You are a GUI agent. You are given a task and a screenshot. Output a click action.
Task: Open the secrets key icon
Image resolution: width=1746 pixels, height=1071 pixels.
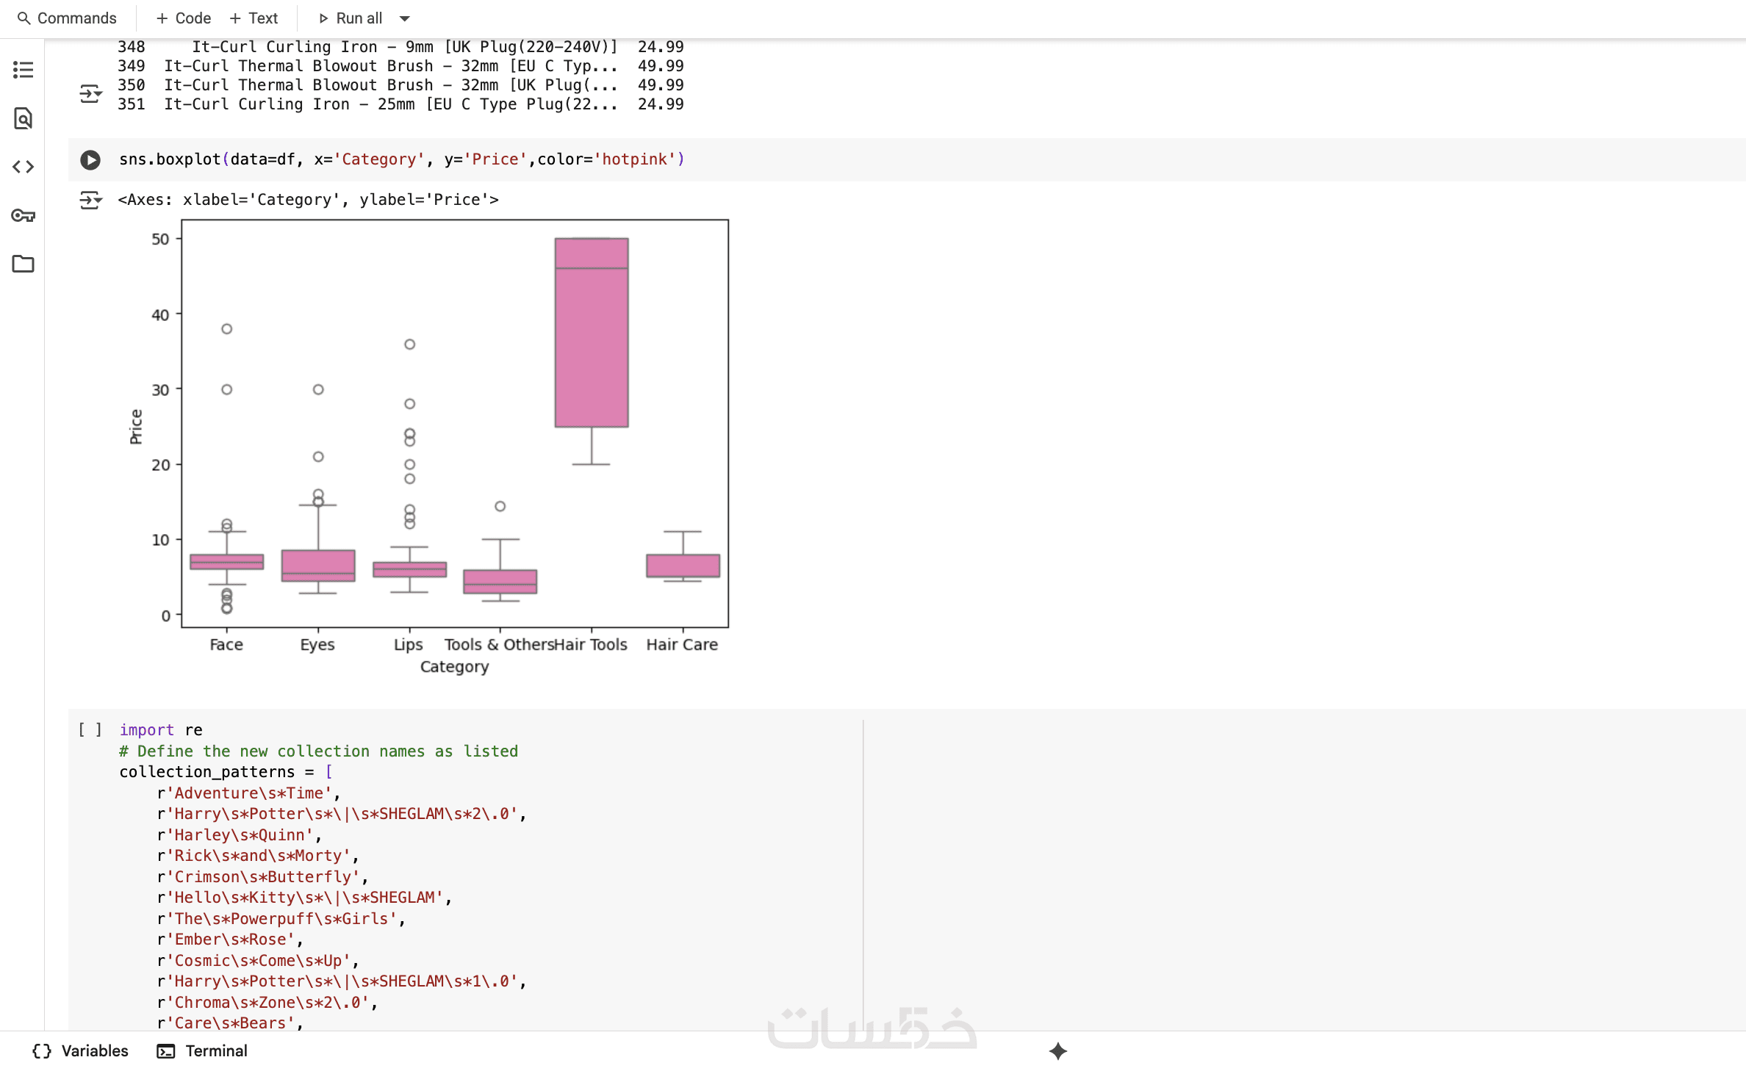(x=23, y=215)
